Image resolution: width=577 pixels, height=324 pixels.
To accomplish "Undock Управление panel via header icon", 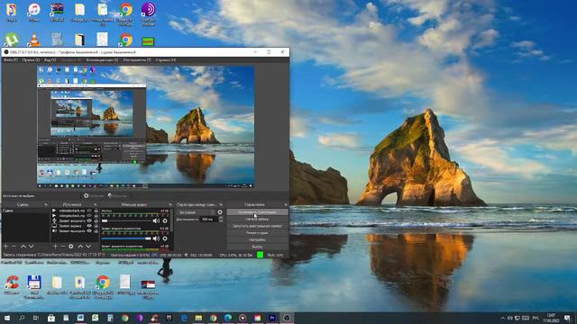I will [x=286, y=204].
